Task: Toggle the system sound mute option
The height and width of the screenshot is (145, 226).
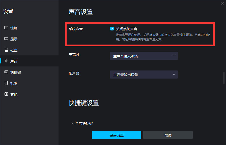Action: pyautogui.click(x=112, y=28)
